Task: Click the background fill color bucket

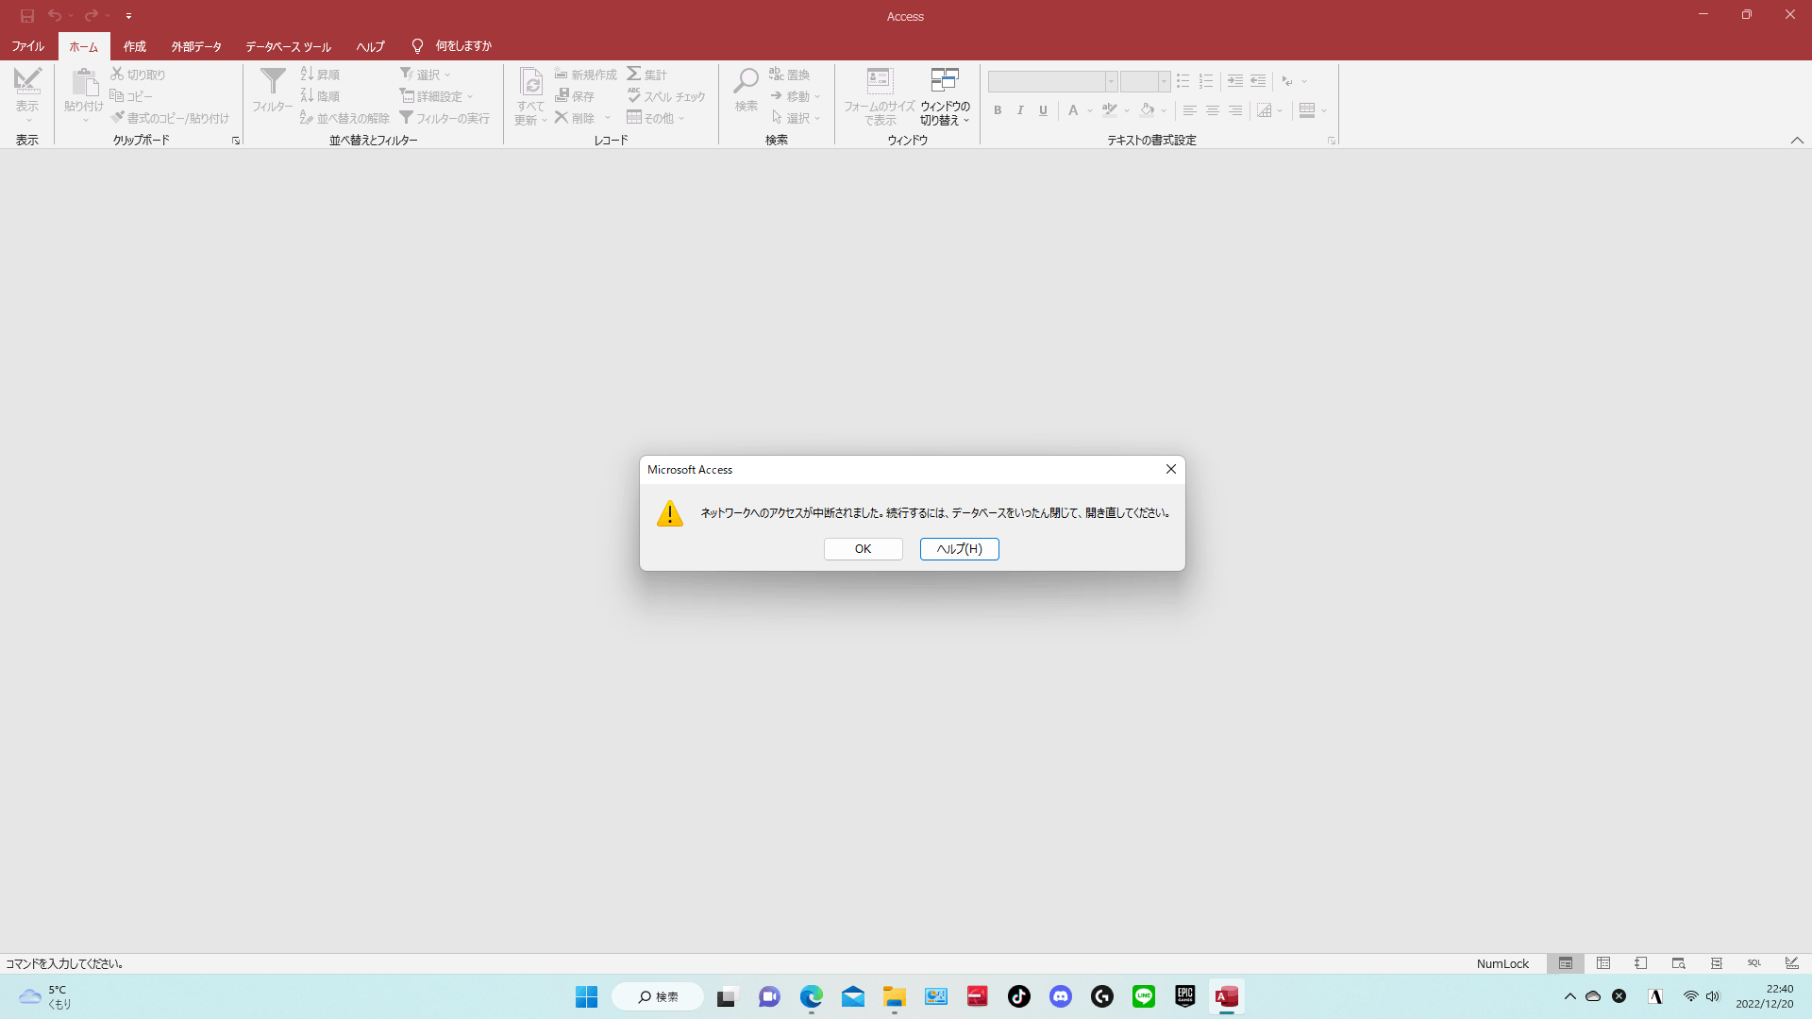Action: 1147,110
